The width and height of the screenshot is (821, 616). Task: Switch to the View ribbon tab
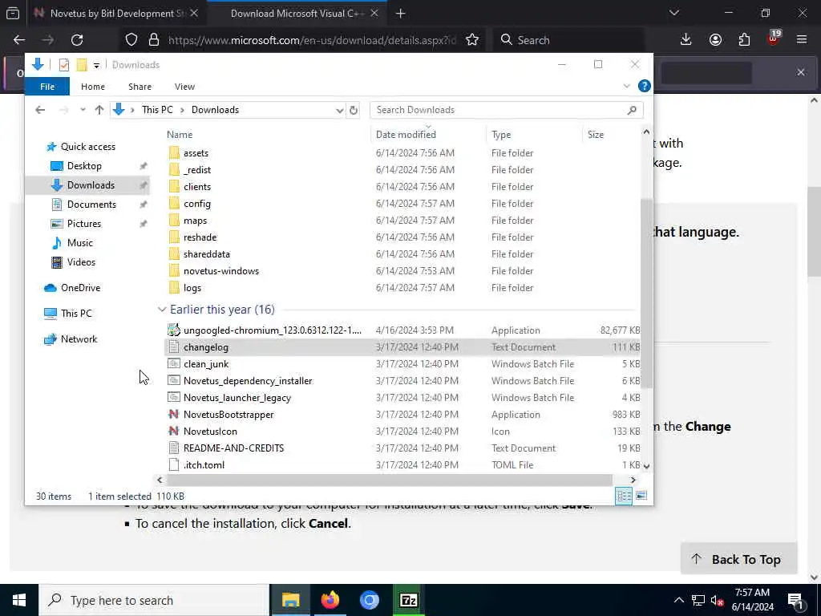coord(184,87)
